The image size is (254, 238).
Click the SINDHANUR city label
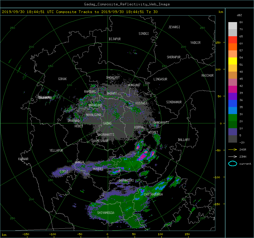(x=174, y=102)
